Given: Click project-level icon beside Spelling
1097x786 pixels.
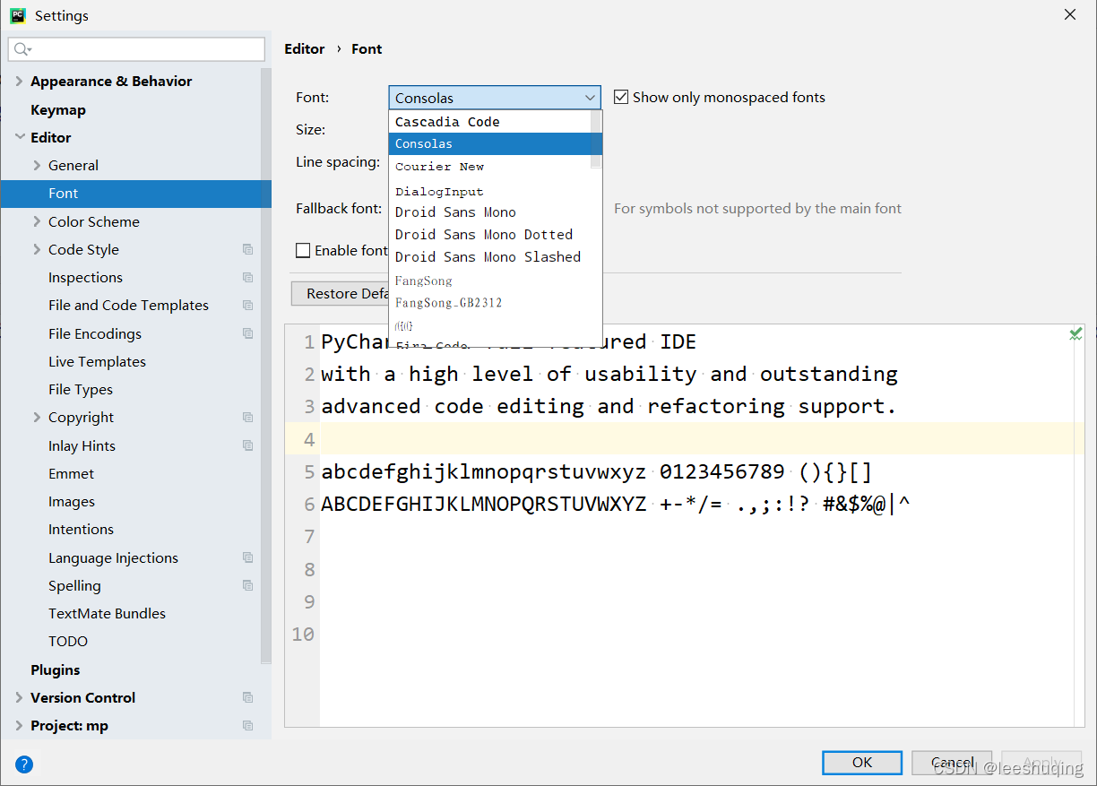Looking at the screenshot, I should click(247, 585).
